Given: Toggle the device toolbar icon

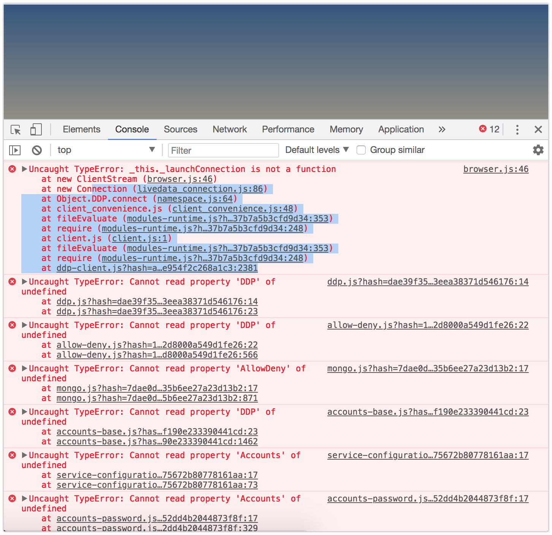Looking at the screenshot, I should 36,130.
